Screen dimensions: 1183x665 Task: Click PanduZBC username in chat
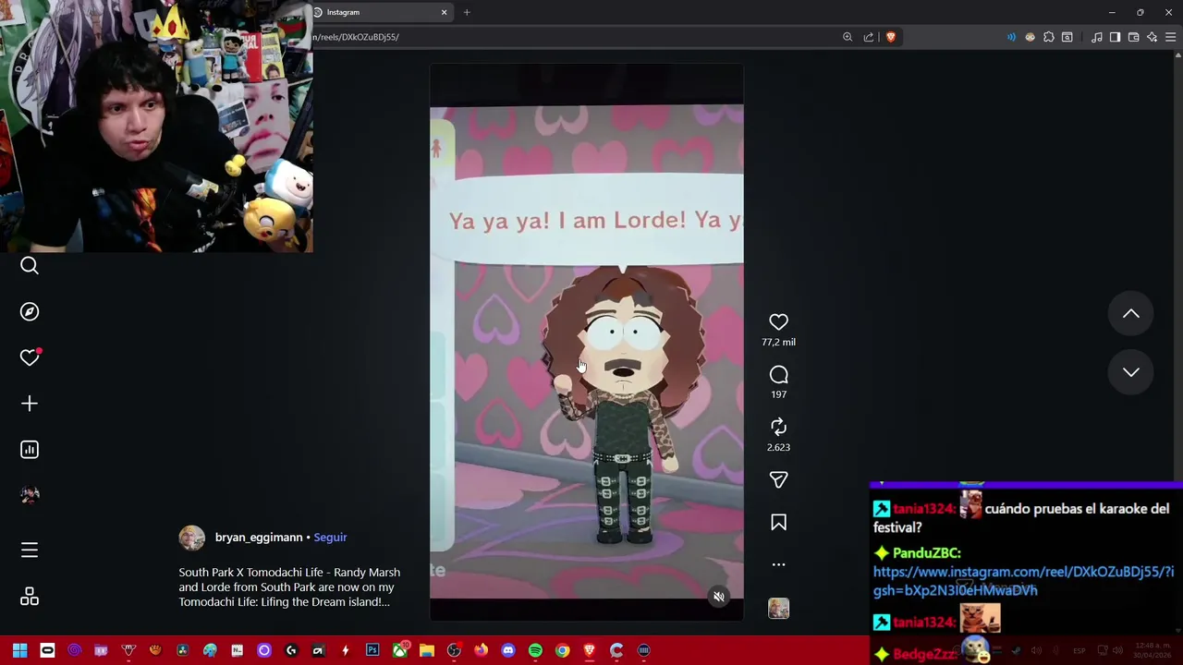click(927, 552)
